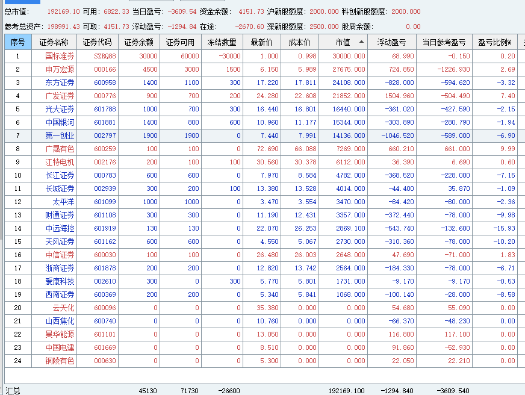Sort by the 最新价 column header

point(261,42)
